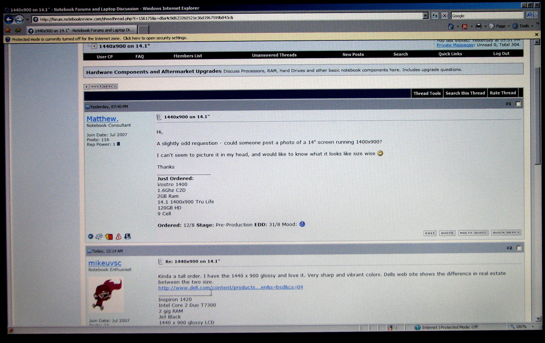Click the Quote button on post #1
This screenshot has width=545, height=343.
[x=447, y=233]
